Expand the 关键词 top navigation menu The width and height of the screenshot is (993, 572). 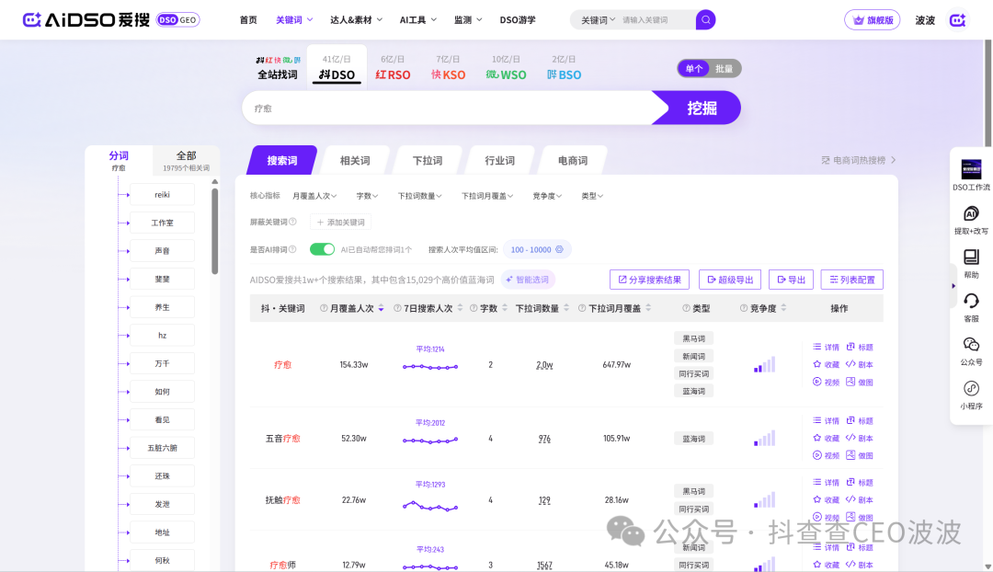(294, 19)
